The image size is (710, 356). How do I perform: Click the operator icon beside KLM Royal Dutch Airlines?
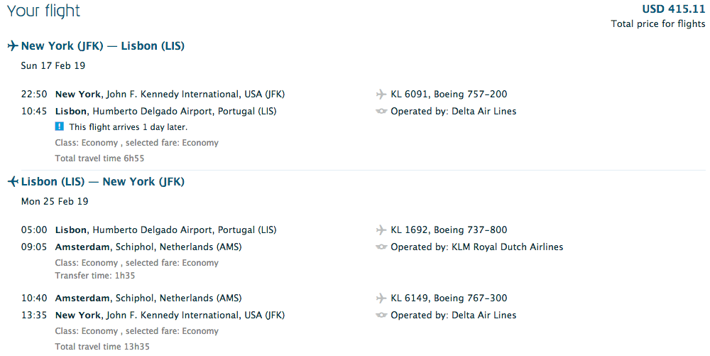[x=381, y=247]
